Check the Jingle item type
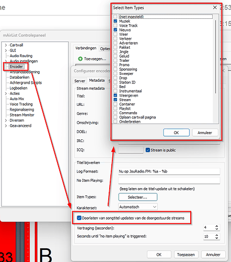Screen dimensions: 231x262 coord(115,52)
